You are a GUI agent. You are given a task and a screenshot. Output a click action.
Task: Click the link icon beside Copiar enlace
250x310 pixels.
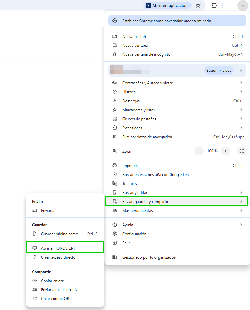click(35, 281)
